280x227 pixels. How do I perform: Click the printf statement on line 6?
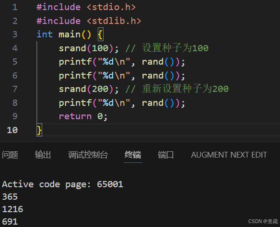[122, 76]
